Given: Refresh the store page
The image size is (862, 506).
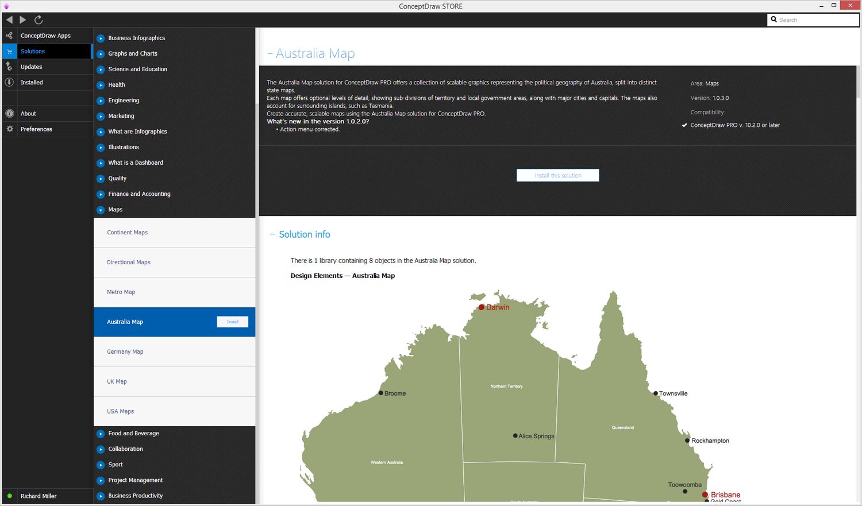Looking at the screenshot, I should [39, 20].
